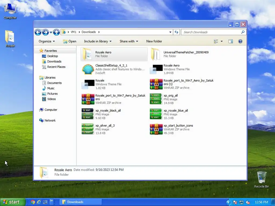This screenshot has height=206, width=275.
Task: Open the Share with menu
Action: [129, 41]
